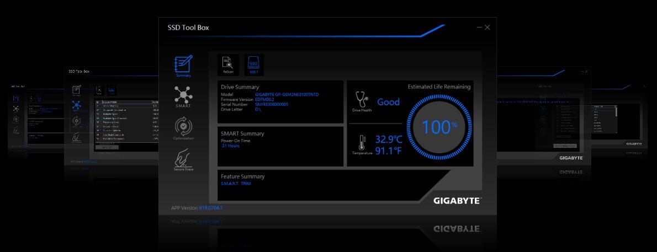Select highlighted S.M.A.R.T. icon in left background window
The image size is (657, 252).
76,105
